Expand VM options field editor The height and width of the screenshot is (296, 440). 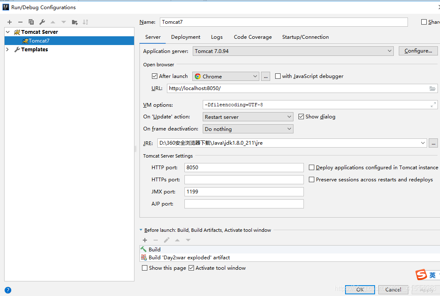click(x=433, y=105)
